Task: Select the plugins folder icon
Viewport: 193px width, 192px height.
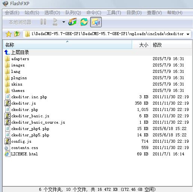Action: click(x=7, y=78)
